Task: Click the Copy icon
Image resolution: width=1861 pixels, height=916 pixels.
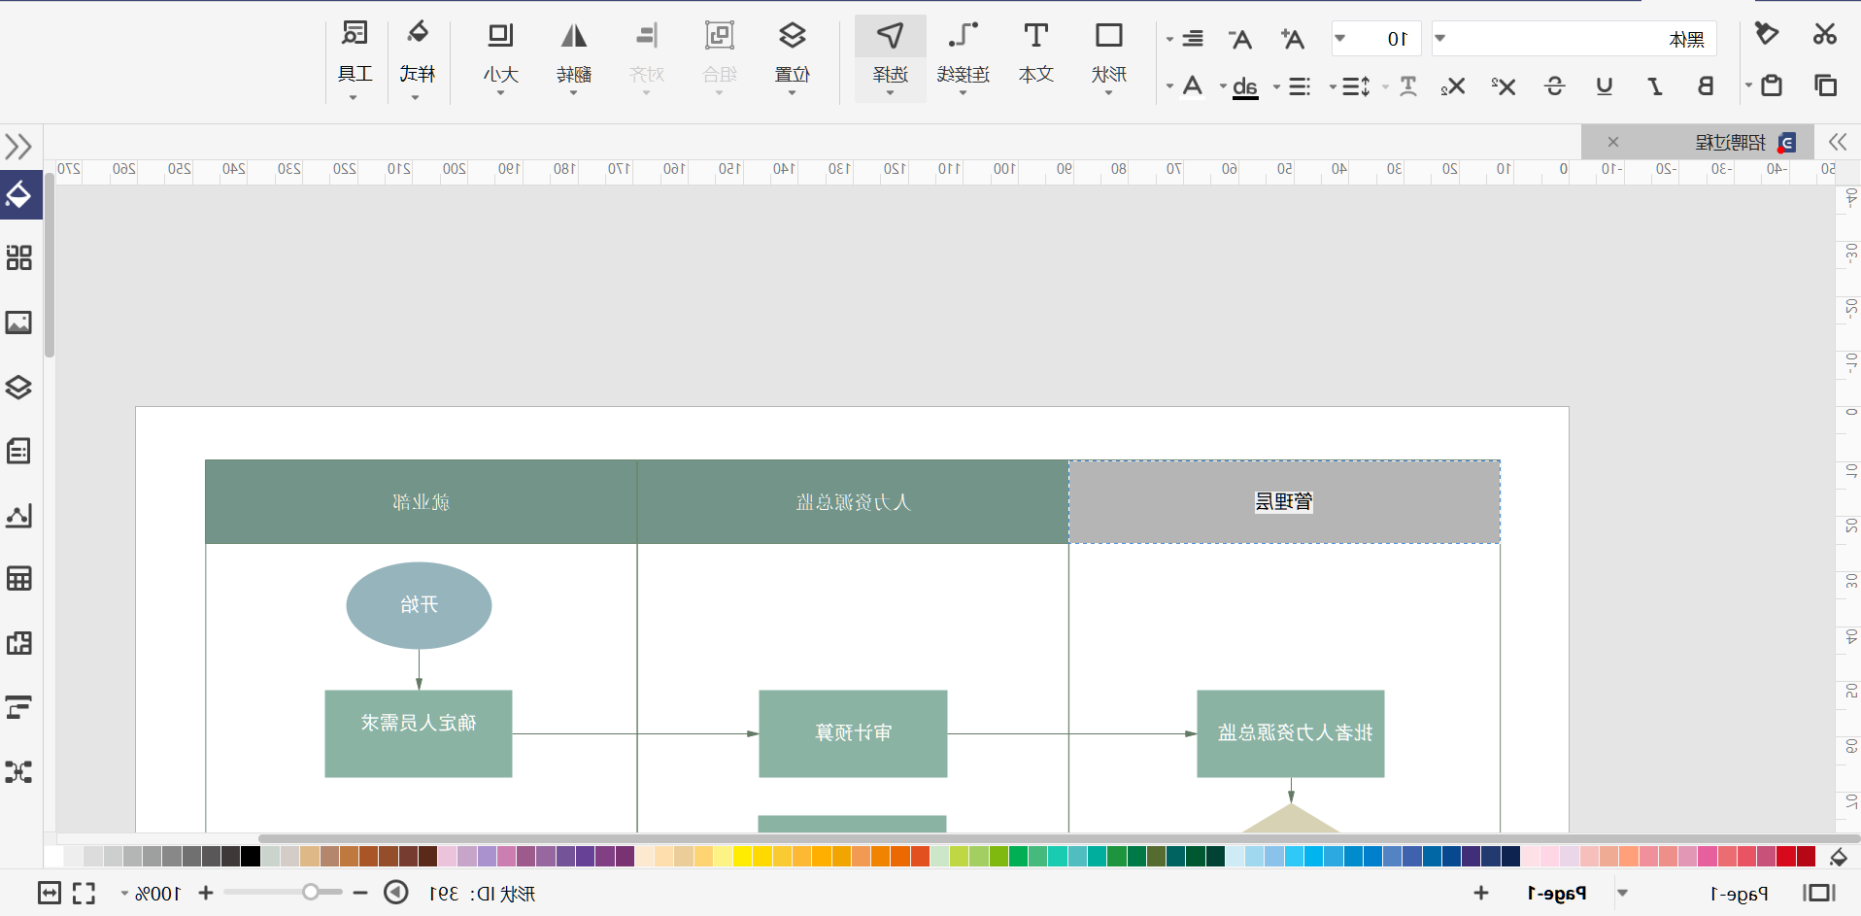Action: 1825,85
